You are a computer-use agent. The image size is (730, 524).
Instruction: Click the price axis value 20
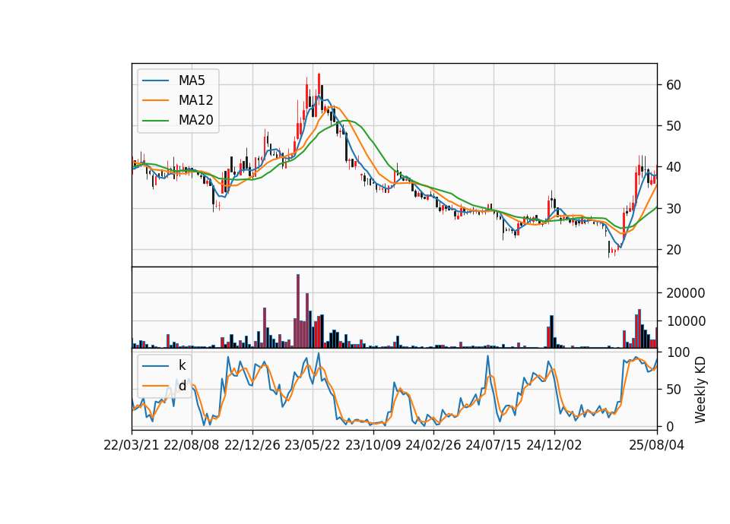point(674,250)
